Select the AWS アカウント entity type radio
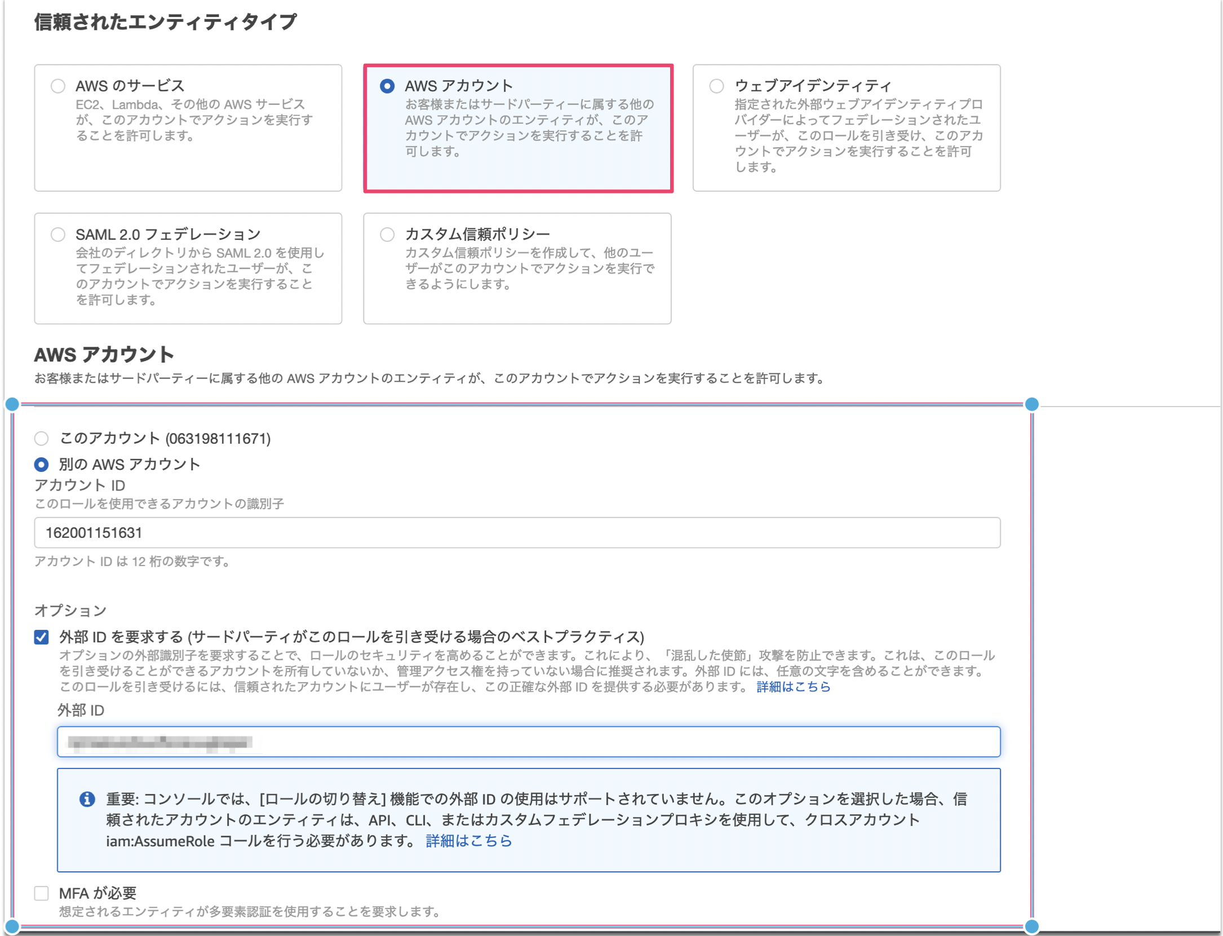 click(x=387, y=86)
